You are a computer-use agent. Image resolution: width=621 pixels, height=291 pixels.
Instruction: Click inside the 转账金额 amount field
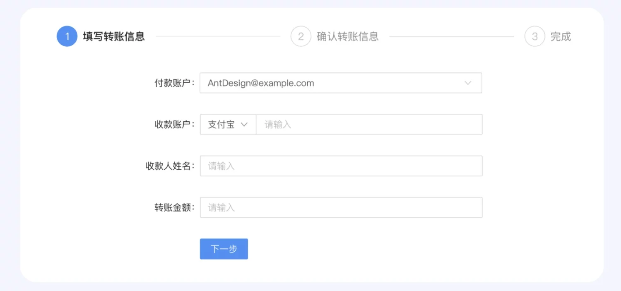click(x=340, y=207)
